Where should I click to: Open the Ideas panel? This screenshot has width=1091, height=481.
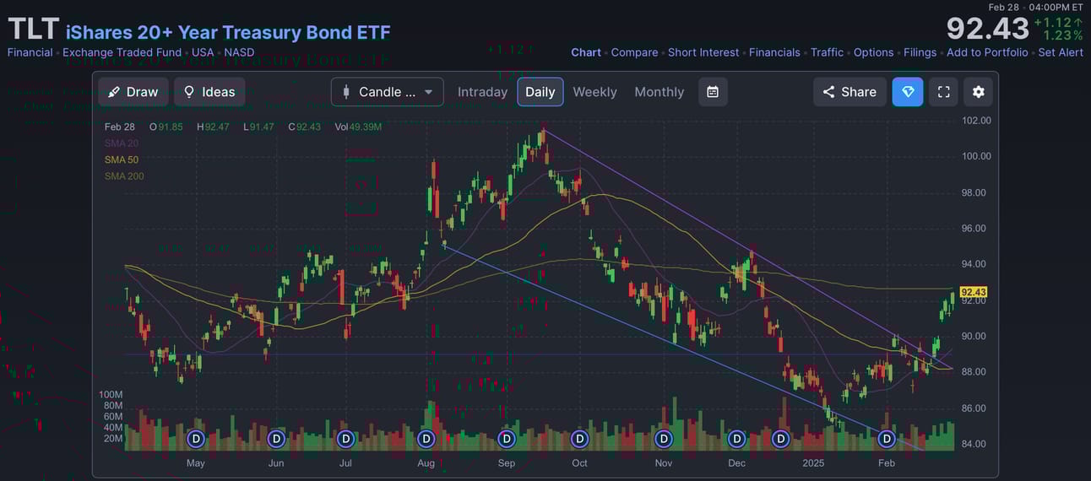(x=209, y=92)
